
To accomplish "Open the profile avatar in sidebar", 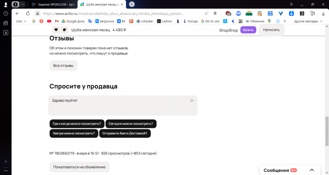I will [6, 4].
